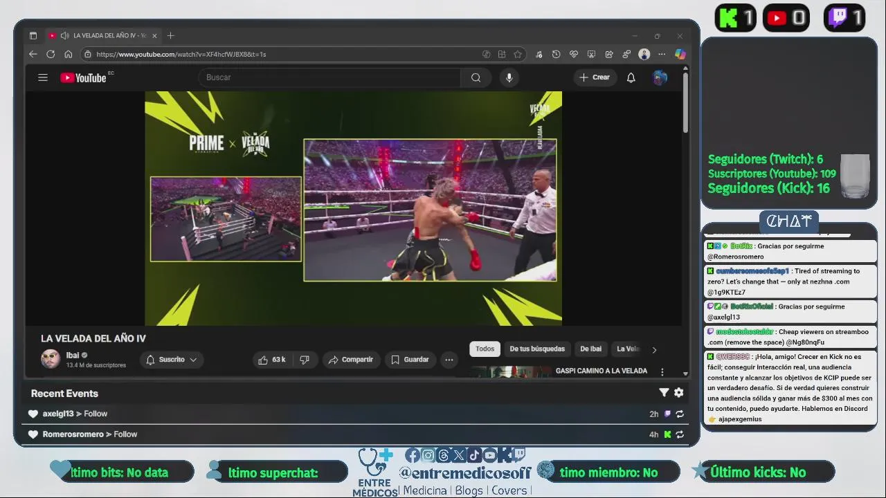Click the LA VELADA DEL AÑO IV video title
The height and width of the screenshot is (498, 886).
coord(93,338)
